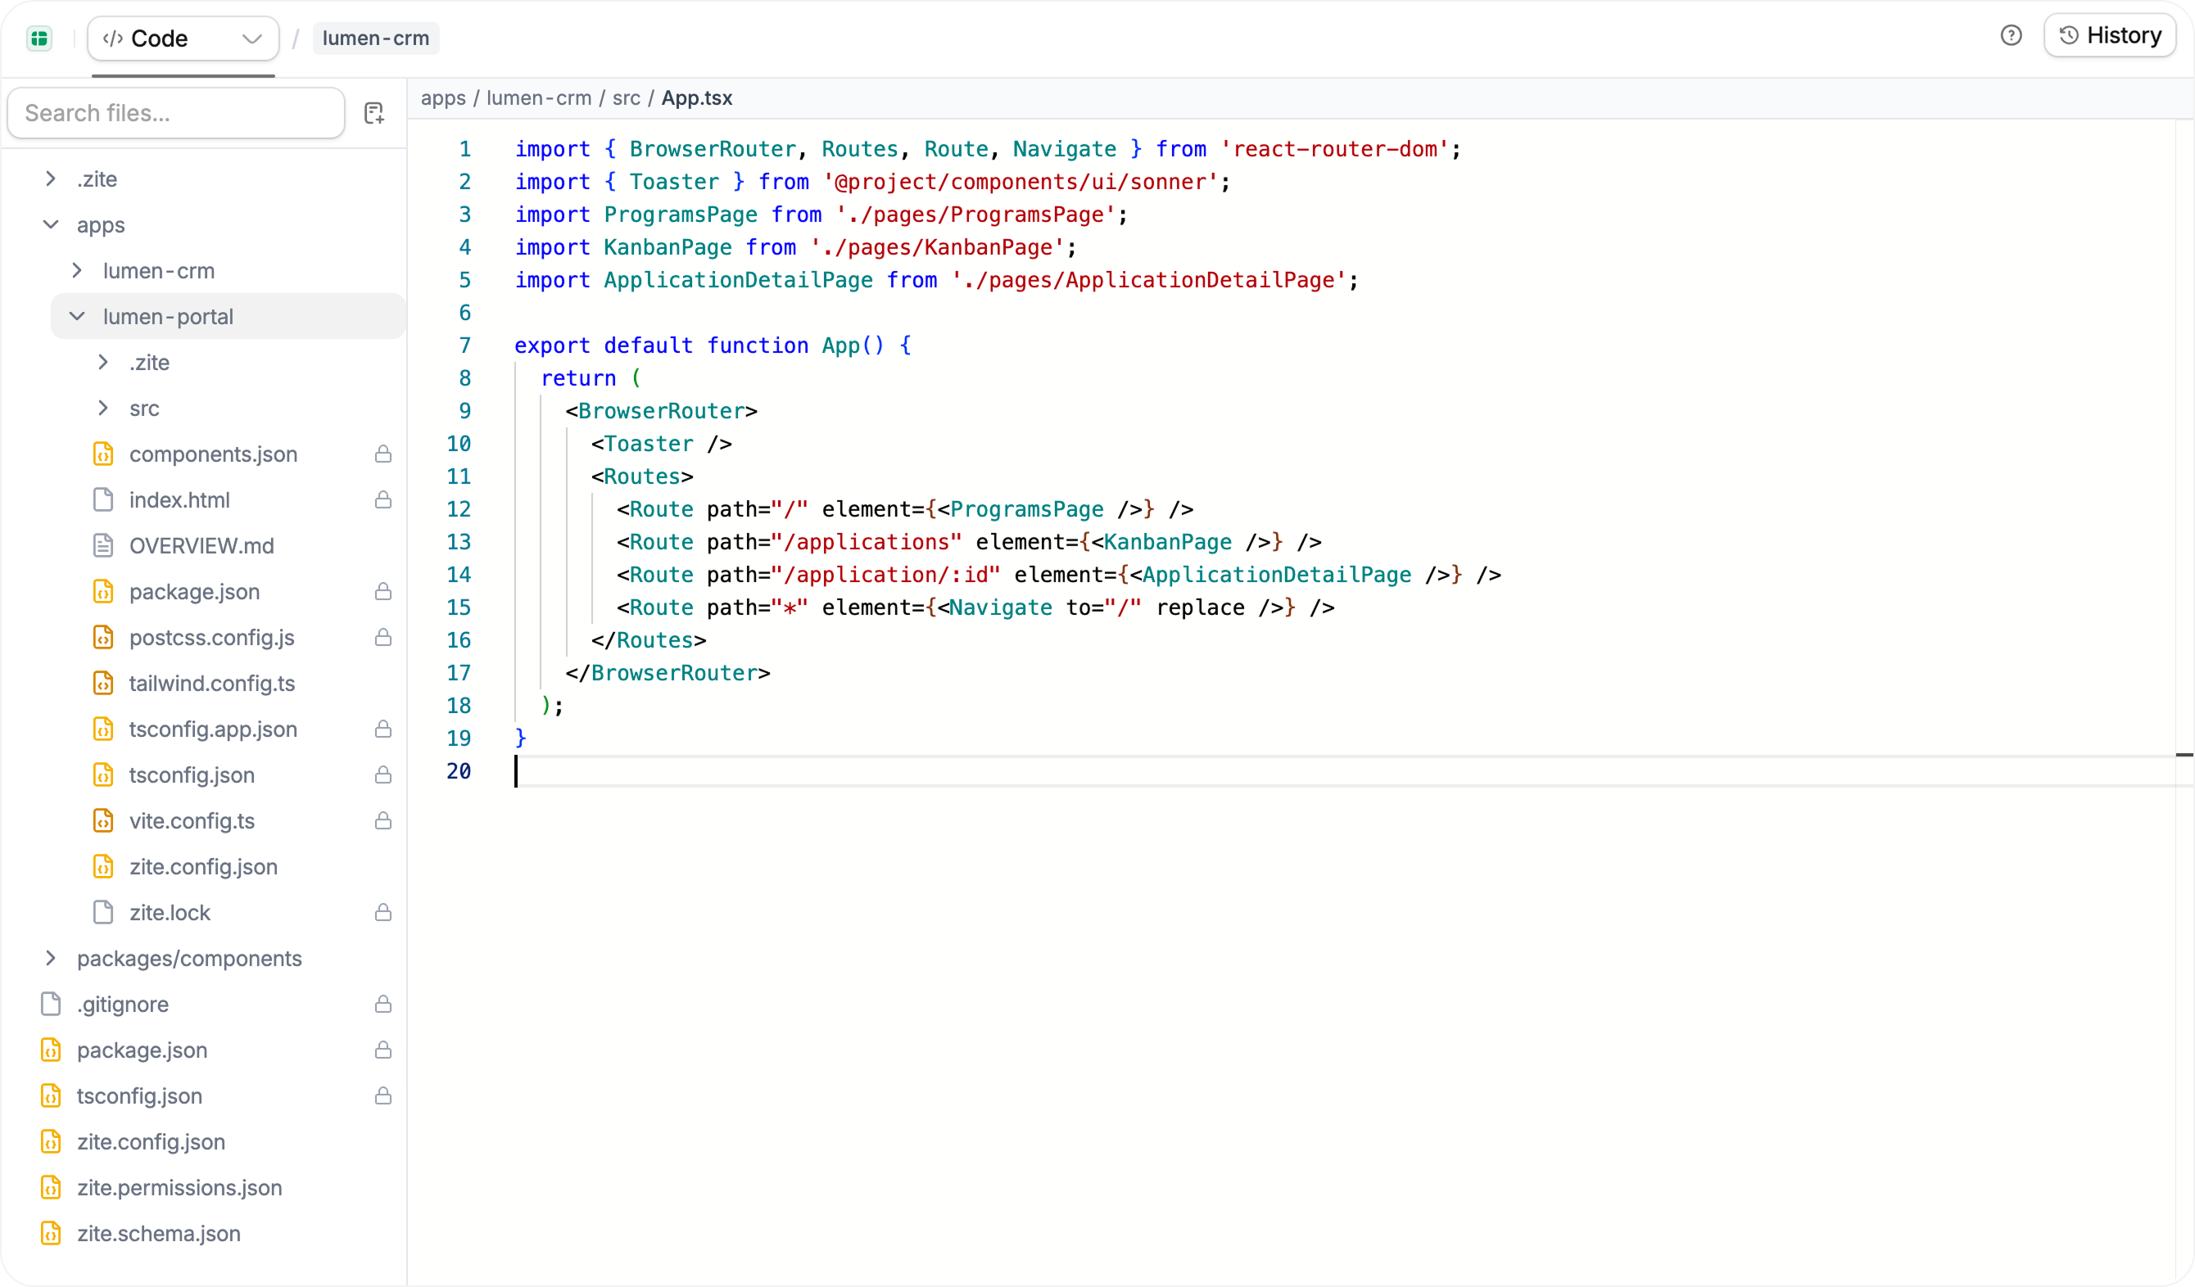Image resolution: width=2195 pixels, height=1287 pixels.
Task: Open zite.lock file
Action: 170,913
